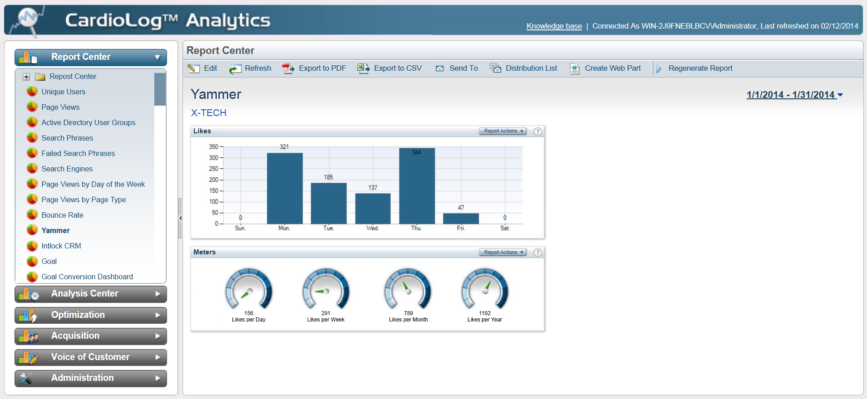The image size is (867, 399).
Task: Click the Repost Center folder icon
Action: click(40, 77)
